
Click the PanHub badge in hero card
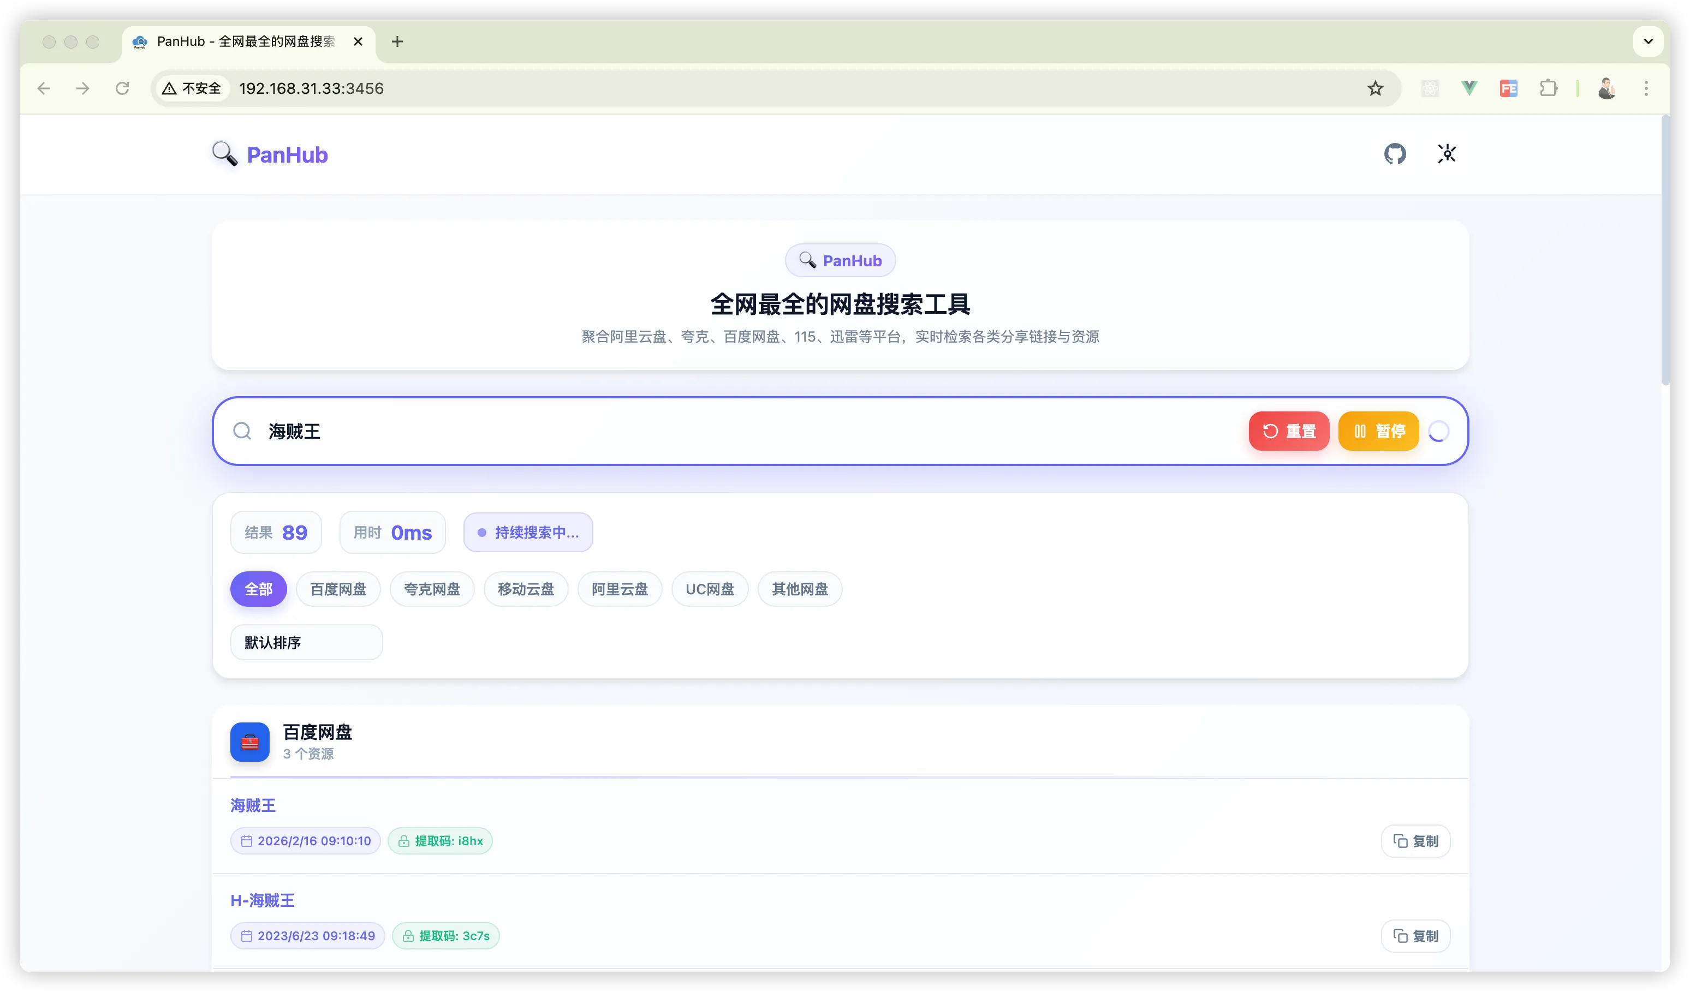pos(840,261)
